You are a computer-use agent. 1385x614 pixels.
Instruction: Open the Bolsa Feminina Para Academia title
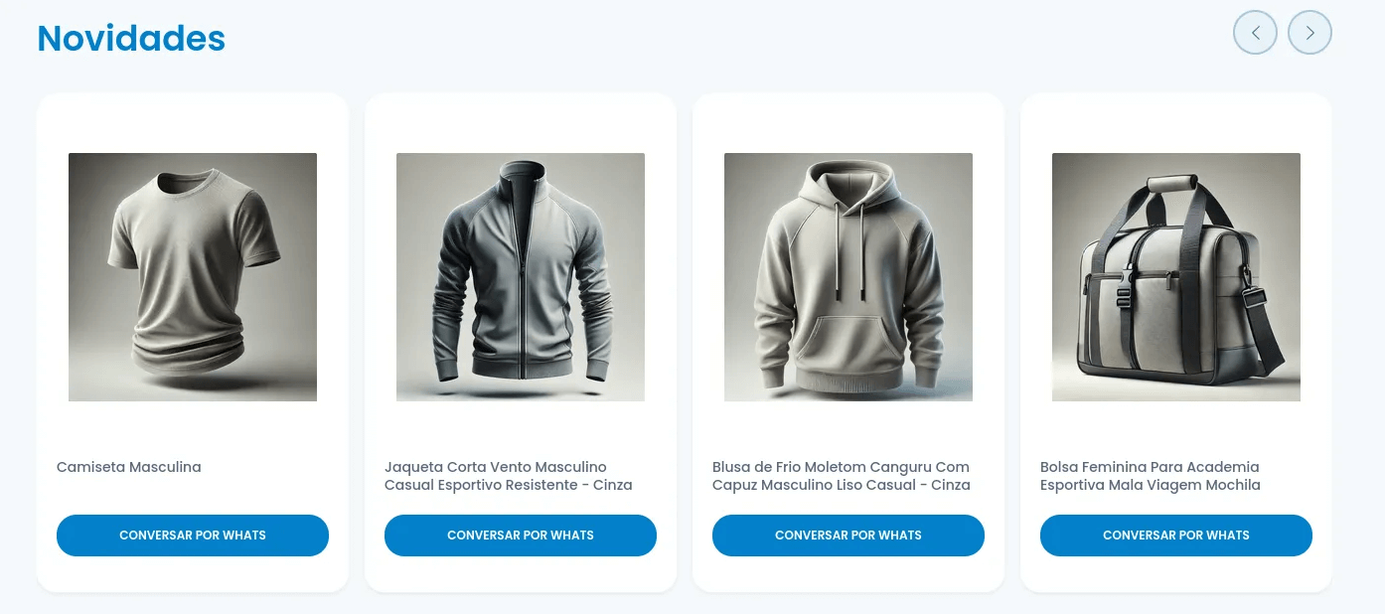point(1151,476)
